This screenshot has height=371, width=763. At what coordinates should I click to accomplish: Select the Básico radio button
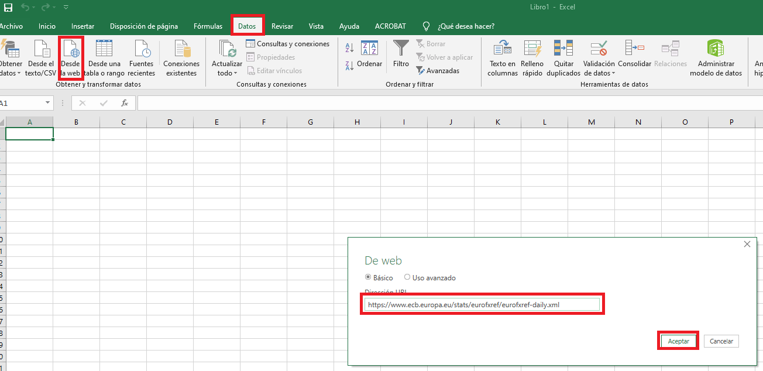[x=368, y=277]
